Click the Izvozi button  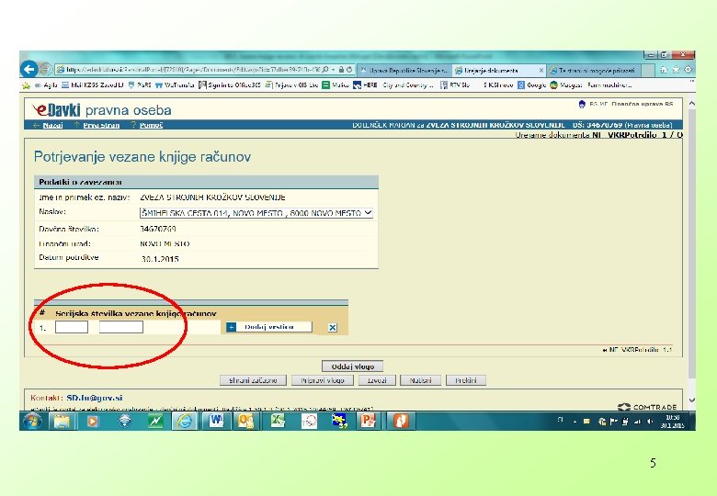pos(377,380)
